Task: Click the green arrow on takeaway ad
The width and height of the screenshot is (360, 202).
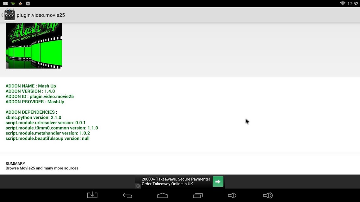Action: [x=218, y=181]
